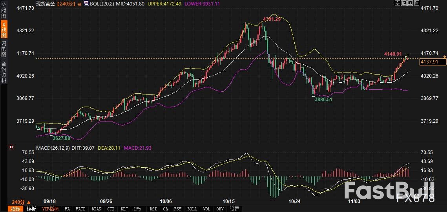Click the chart replay play icon
The height and width of the screenshot is (212, 447).
coord(411,3)
